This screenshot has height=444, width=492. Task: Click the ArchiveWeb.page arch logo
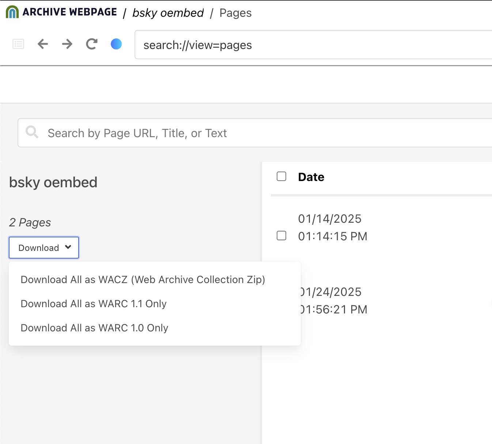(x=12, y=12)
